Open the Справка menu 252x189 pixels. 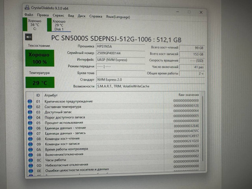[x=96, y=16]
